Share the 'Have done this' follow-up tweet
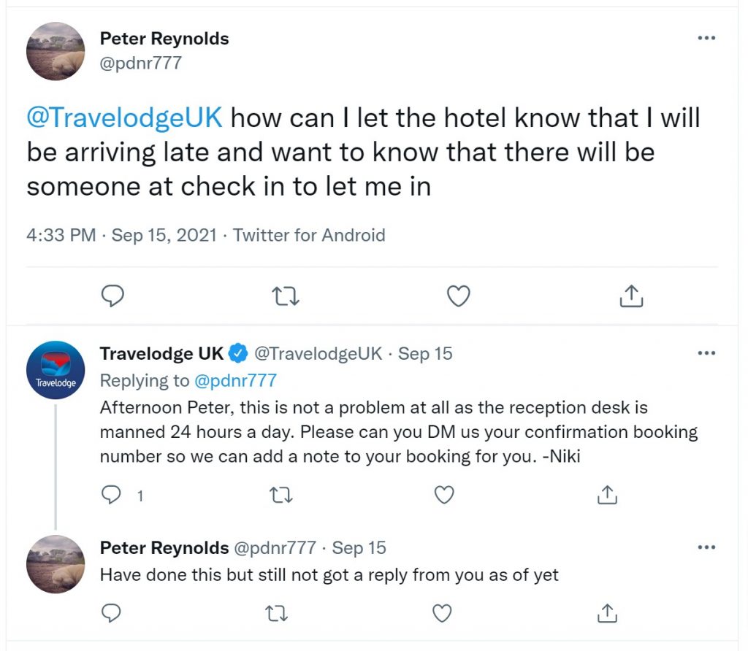Screen dimensions: 748x651 607,613
